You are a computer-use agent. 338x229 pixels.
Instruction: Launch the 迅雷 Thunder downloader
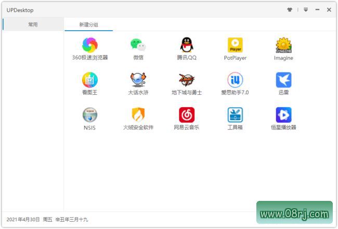click(x=284, y=80)
